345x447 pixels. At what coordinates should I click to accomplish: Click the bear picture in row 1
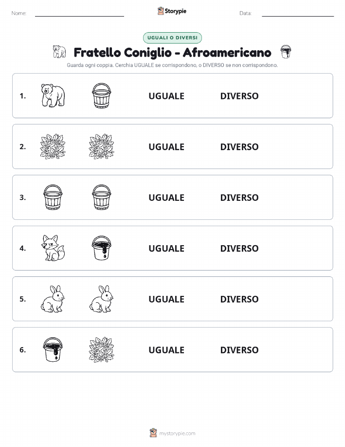[53, 96]
